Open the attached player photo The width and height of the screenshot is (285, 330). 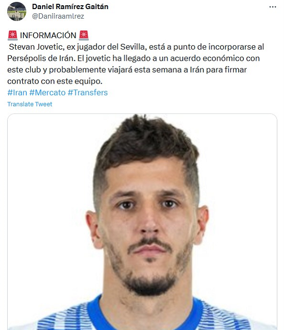pos(142,222)
